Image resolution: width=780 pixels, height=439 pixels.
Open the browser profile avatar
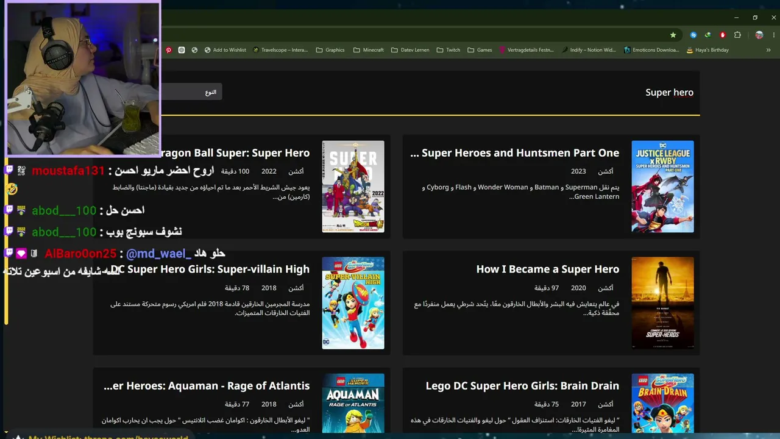[x=759, y=35]
